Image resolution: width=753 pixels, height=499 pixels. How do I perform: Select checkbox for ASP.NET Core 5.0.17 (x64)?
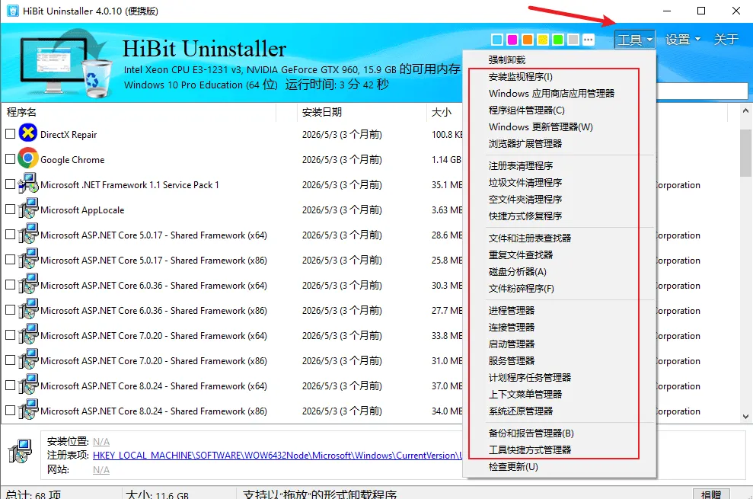tap(10, 234)
